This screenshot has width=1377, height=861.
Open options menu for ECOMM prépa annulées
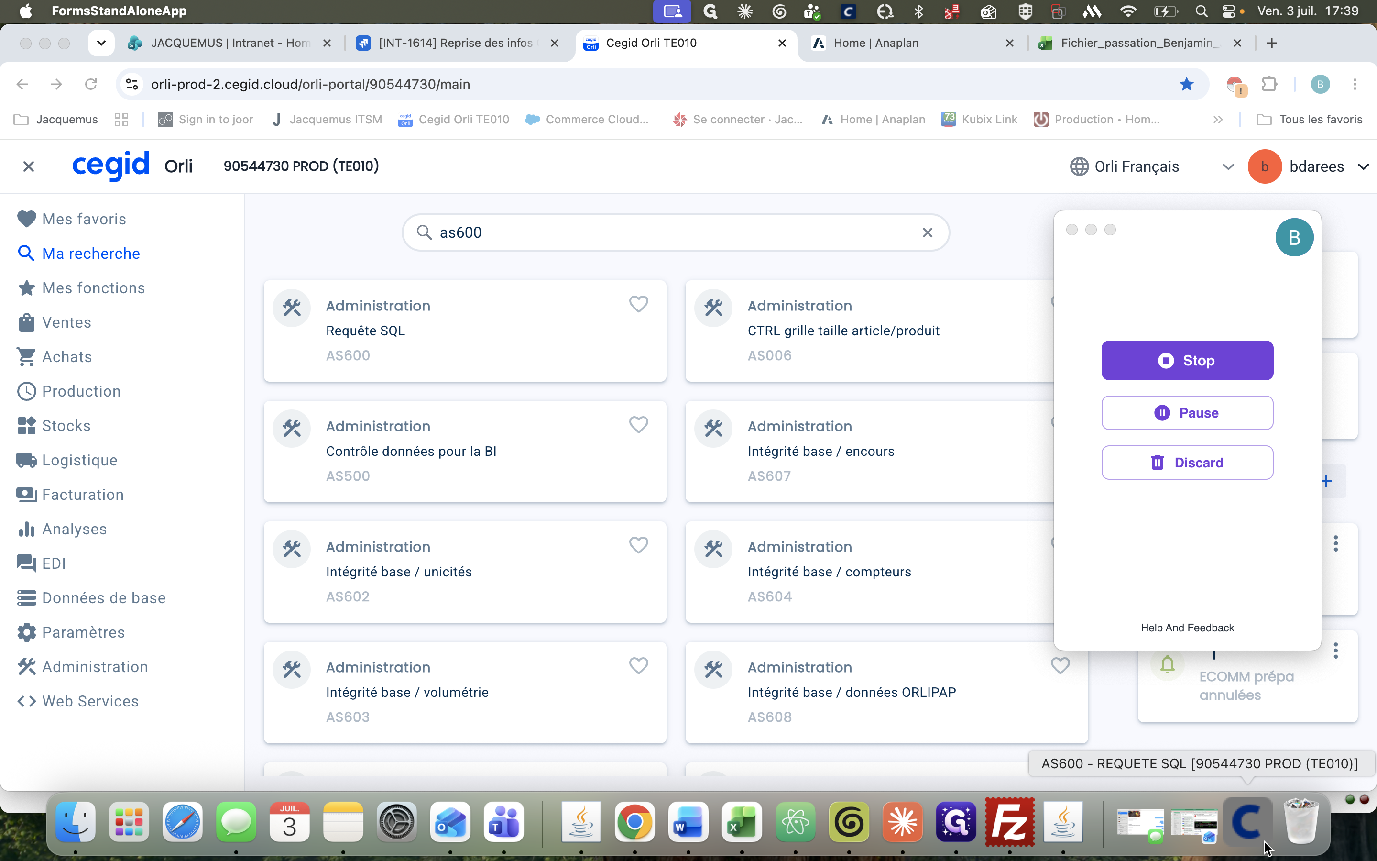coord(1335,651)
